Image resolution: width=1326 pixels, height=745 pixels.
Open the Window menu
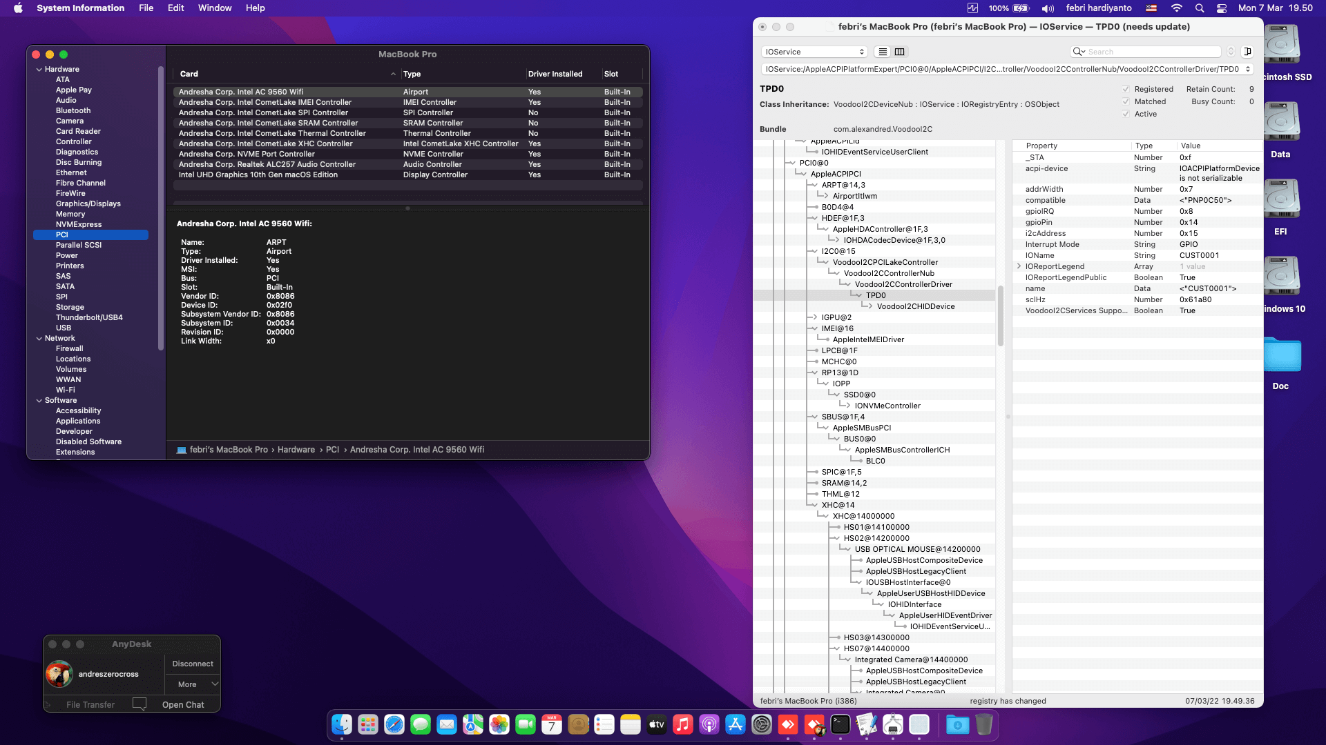coord(215,8)
